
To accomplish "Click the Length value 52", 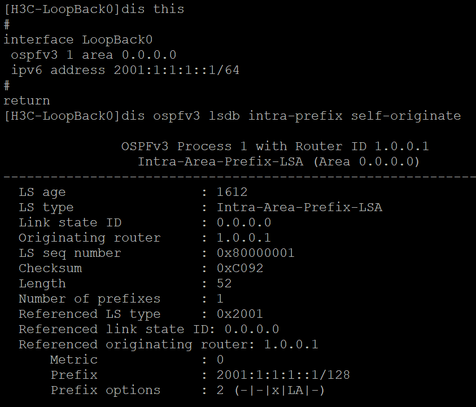I will [x=224, y=283].
